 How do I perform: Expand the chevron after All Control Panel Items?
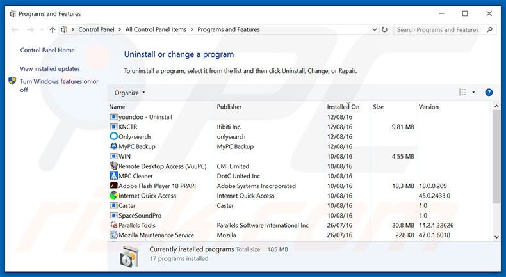[x=192, y=29]
